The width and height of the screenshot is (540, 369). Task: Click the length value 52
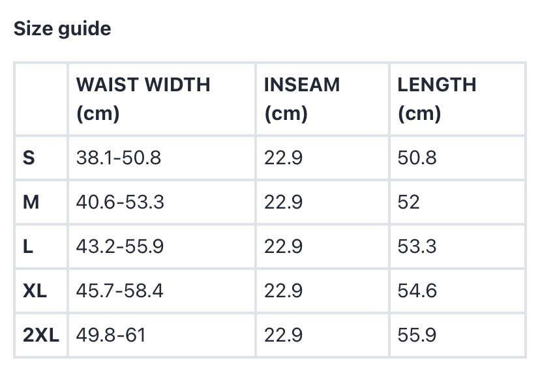(x=409, y=202)
